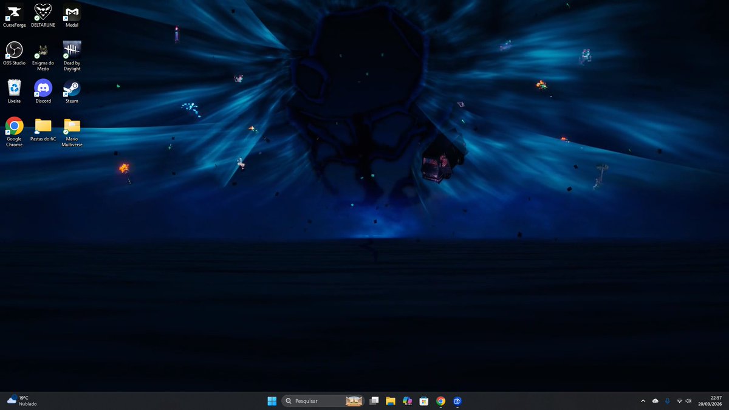
Task: Open Microsoft Store from the taskbar
Action: pos(424,401)
